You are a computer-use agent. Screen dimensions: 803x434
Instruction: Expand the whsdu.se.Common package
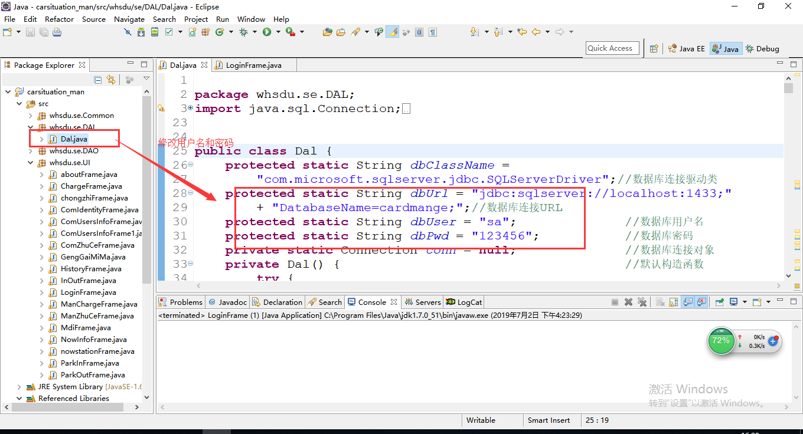[x=30, y=116]
